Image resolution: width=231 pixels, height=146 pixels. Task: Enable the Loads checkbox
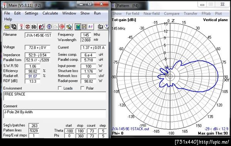click(x=60, y=88)
